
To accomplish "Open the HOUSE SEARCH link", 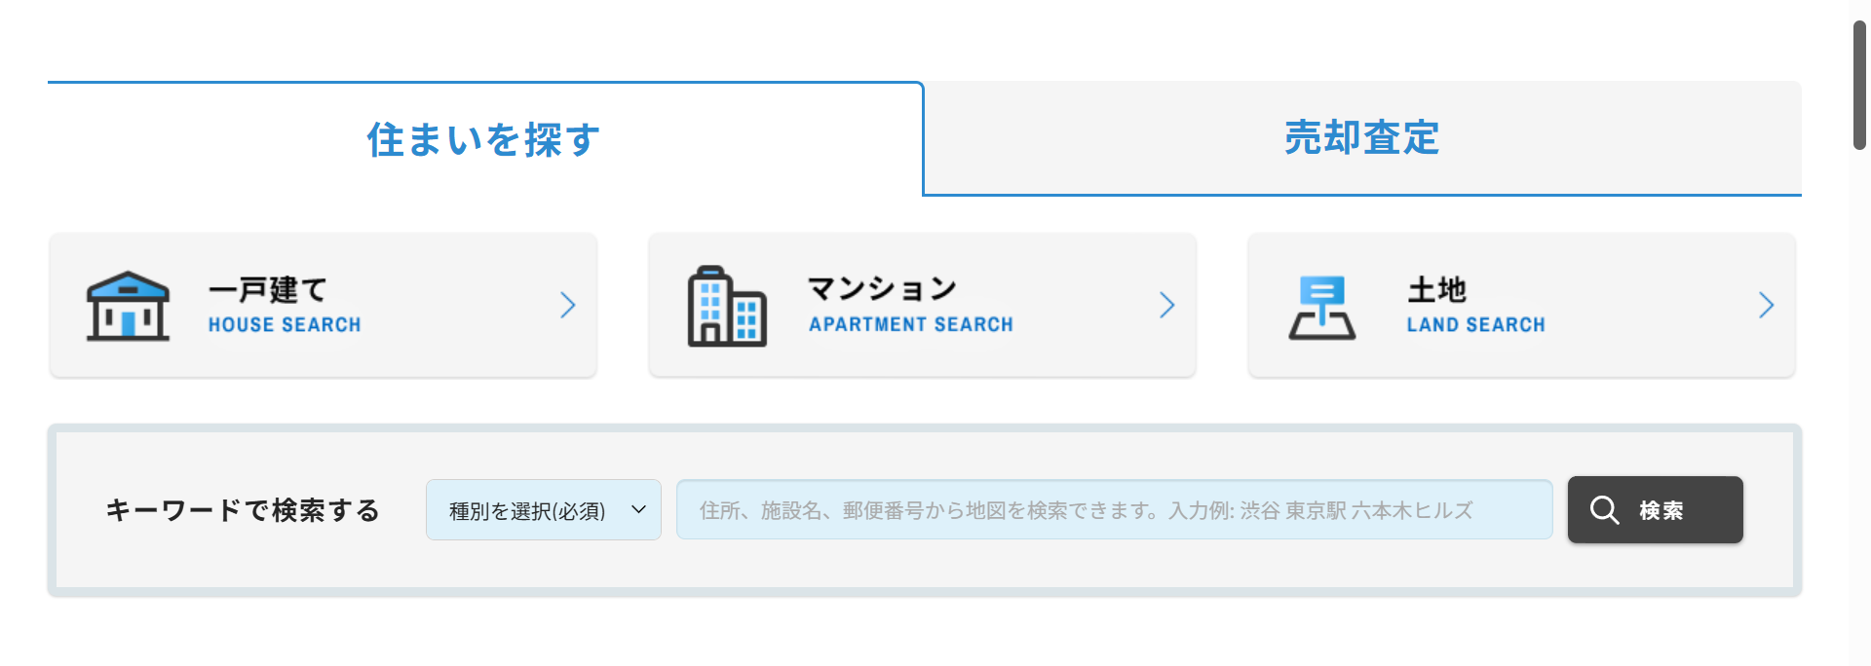I will click(x=285, y=325).
